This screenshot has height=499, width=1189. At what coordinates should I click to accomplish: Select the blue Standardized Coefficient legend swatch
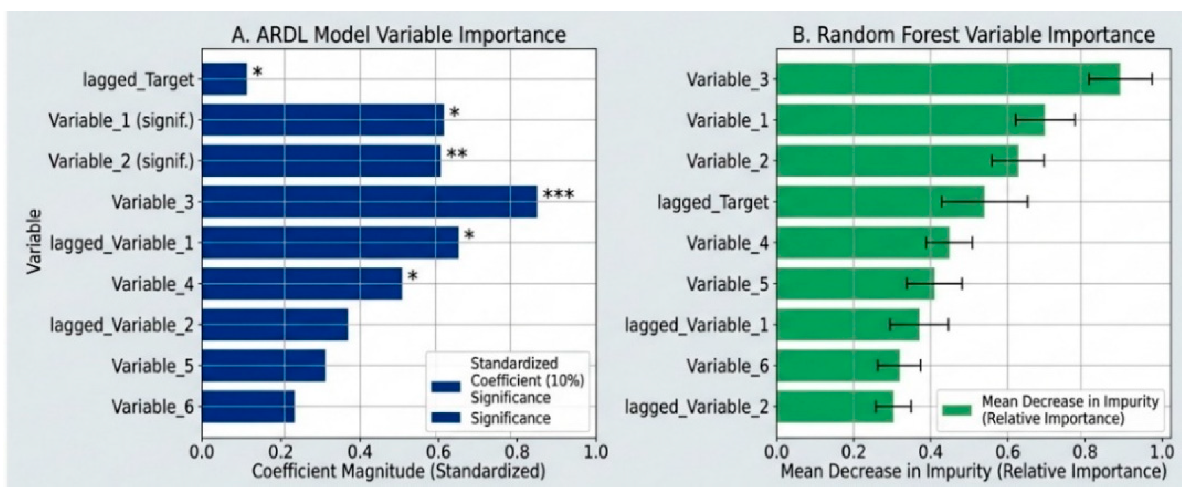[445, 386]
